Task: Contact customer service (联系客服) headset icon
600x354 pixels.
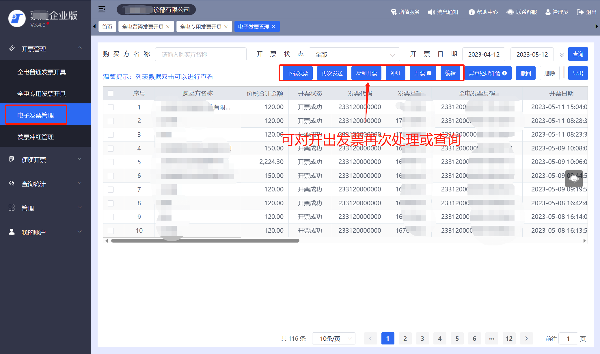Action: (510, 12)
